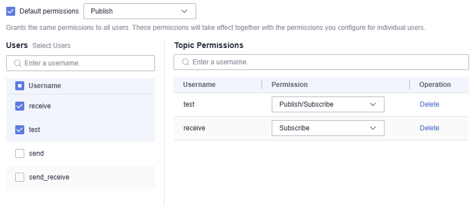Toggle the Username select-all checkbox
This screenshot has width=473, height=206.
(x=20, y=86)
